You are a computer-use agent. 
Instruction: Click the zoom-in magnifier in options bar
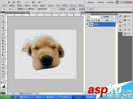click(x=10, y=9)
